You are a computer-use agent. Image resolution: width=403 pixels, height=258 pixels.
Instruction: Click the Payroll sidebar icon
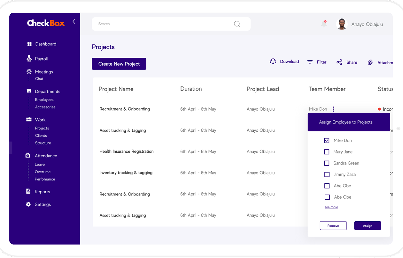(x=29, y=59)
